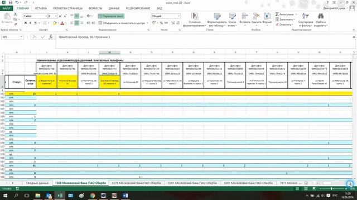Toggle underline Ч formatting
This screenshot has height=200, width=357.
point(35,23)
